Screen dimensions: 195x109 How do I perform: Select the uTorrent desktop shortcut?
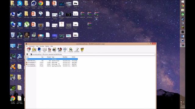coord(27,25)
